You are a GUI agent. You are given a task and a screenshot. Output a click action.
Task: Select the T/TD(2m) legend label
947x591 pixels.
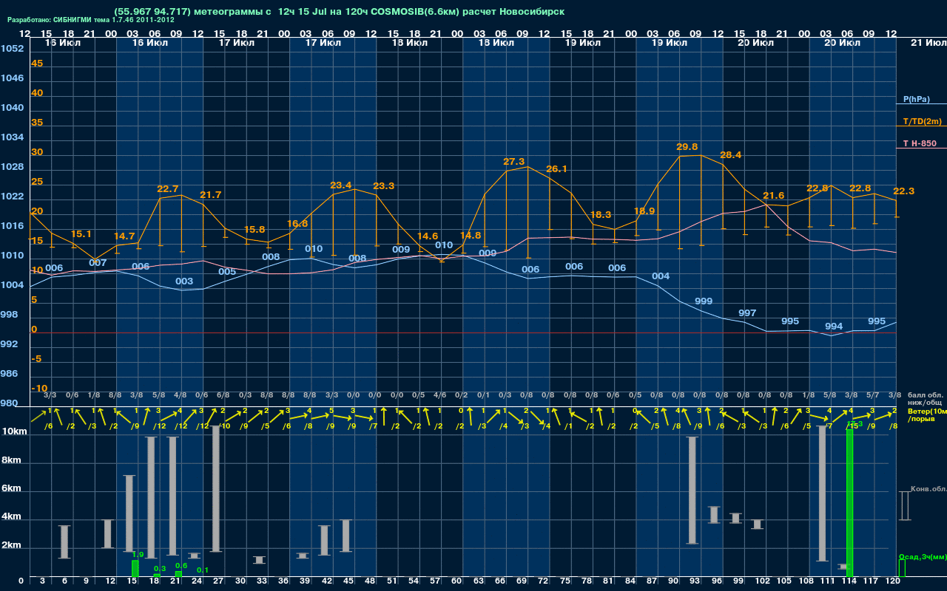923,121
